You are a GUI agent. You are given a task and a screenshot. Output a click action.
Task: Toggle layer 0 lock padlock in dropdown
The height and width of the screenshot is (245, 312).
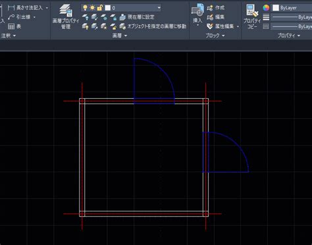[100, 8]
